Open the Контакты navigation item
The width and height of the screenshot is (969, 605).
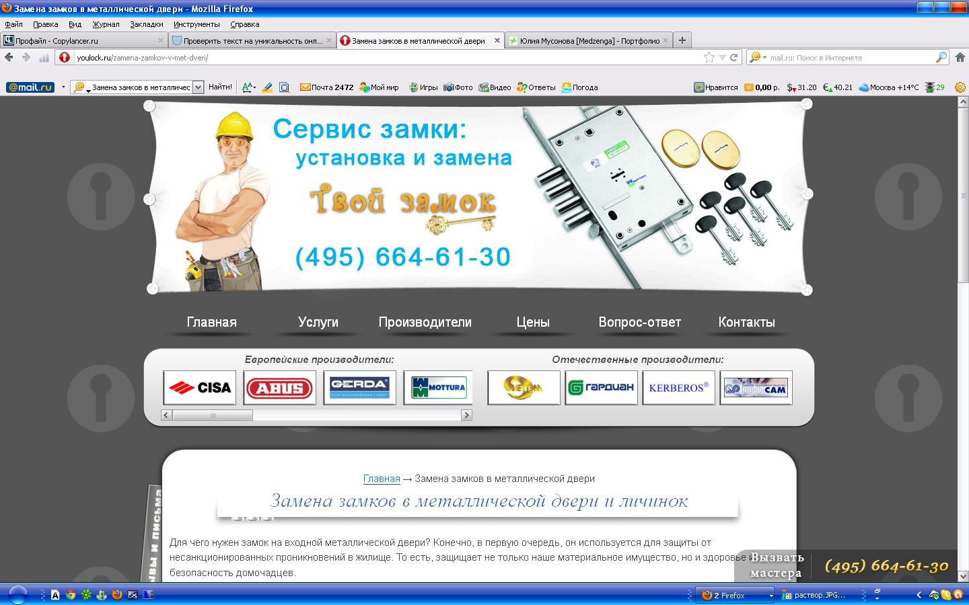tap(747, 322)
